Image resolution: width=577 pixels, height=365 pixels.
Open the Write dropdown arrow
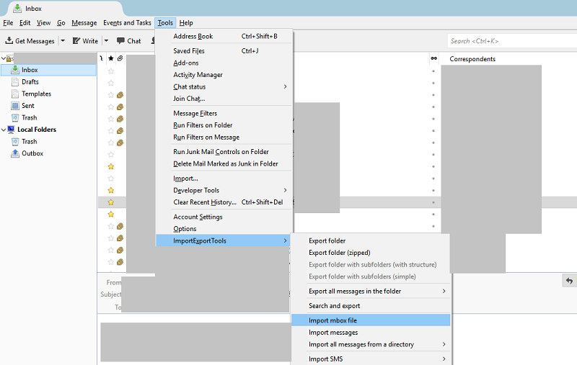click(106, 41)
